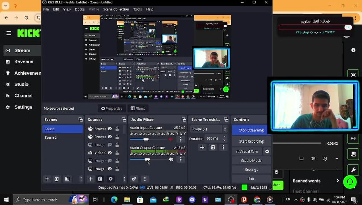Viewport: 362px width, 205px height.
Task: Open OBS Tools menu
Action: coord(137,9)
